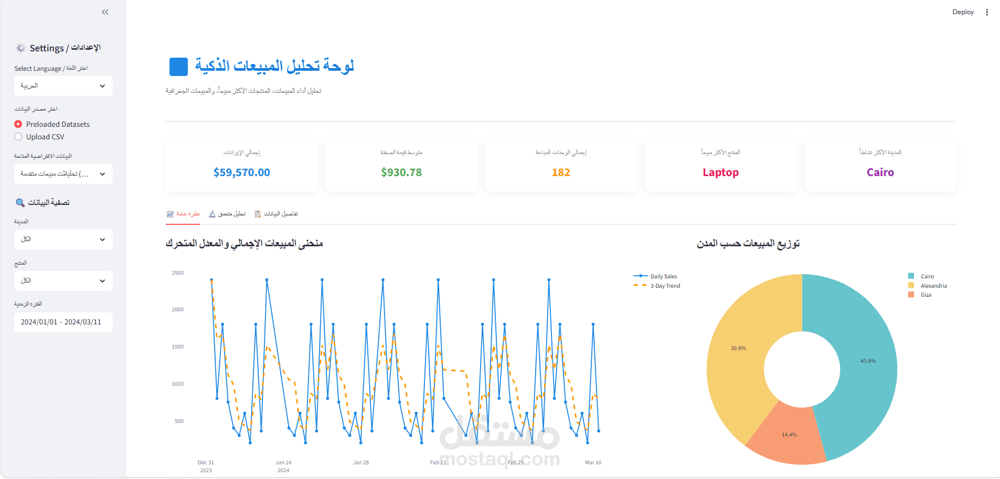The height and width of the screenshot is (479, 1000).
Task: Switch to the تفاصيل البيانات tab
Action: click(x=276, y=214)
